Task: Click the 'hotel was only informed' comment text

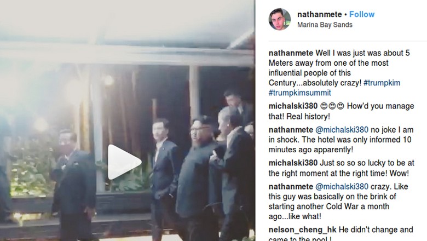Action: click(x=341, y=140)
